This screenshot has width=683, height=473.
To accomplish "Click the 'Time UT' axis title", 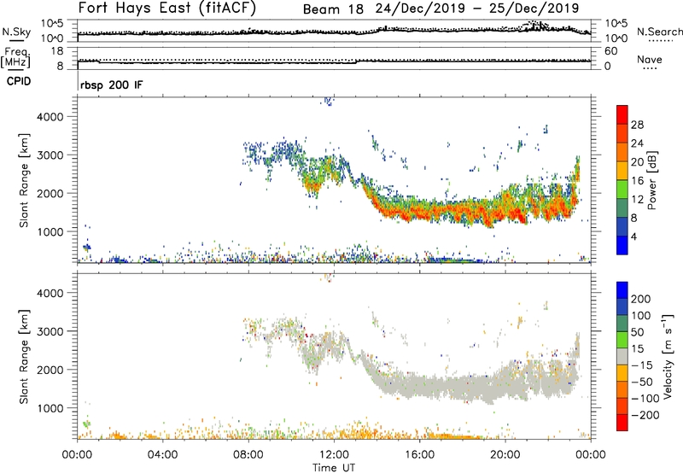I will click(334, 468).
